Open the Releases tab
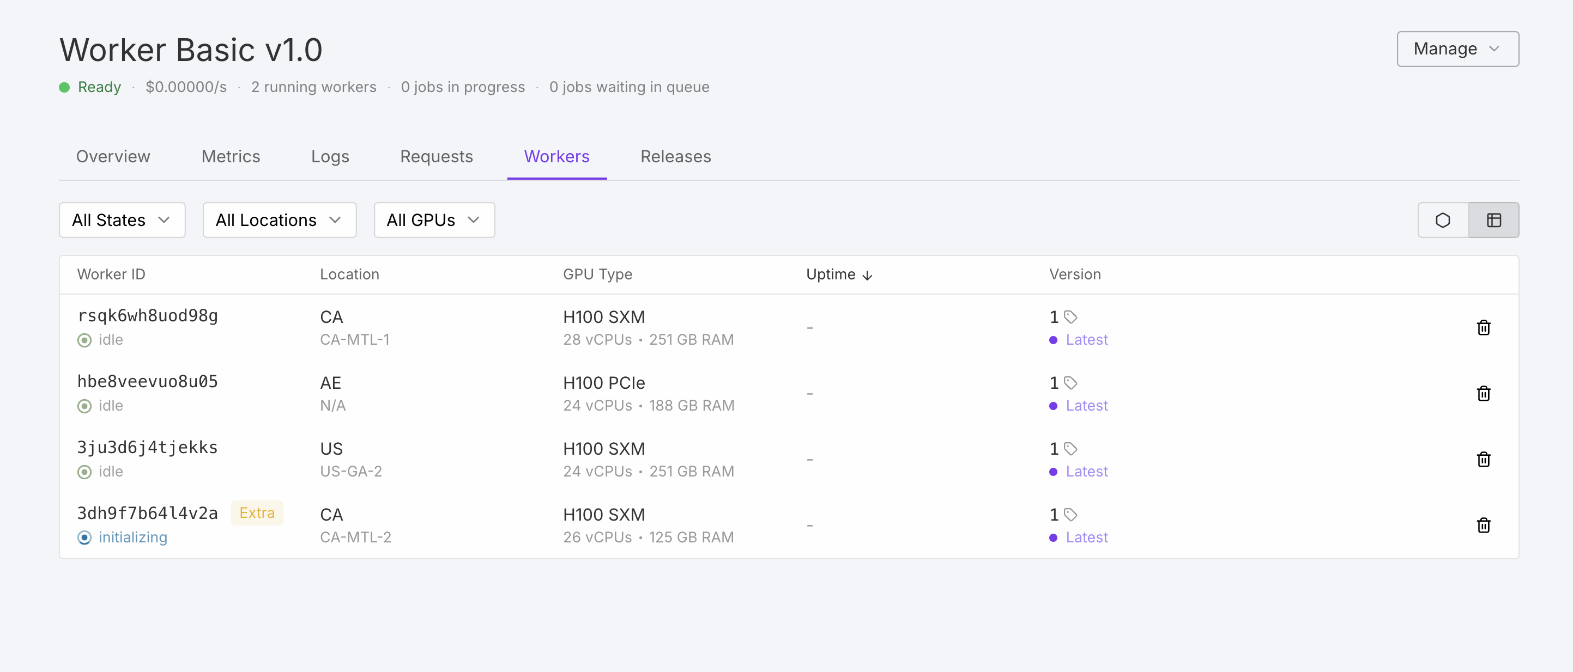 [x=675, y=156]
